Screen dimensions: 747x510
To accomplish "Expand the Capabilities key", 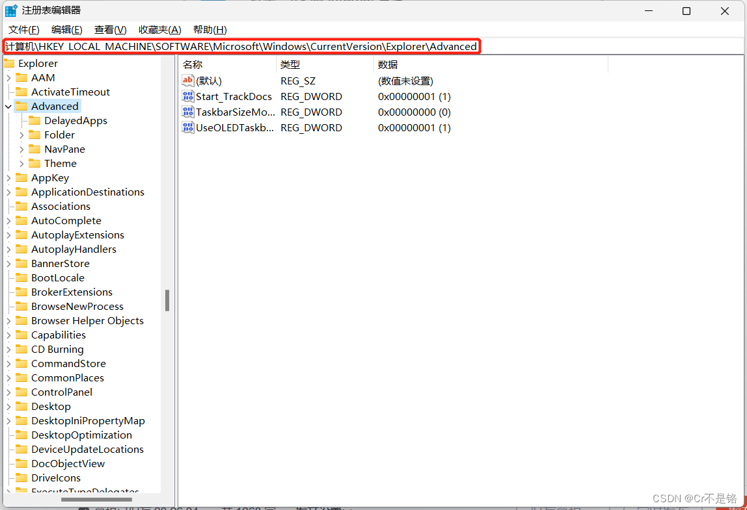I will (x=8, y=335).
